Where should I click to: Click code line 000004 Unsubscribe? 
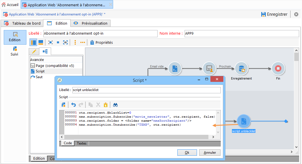point(130,125)
